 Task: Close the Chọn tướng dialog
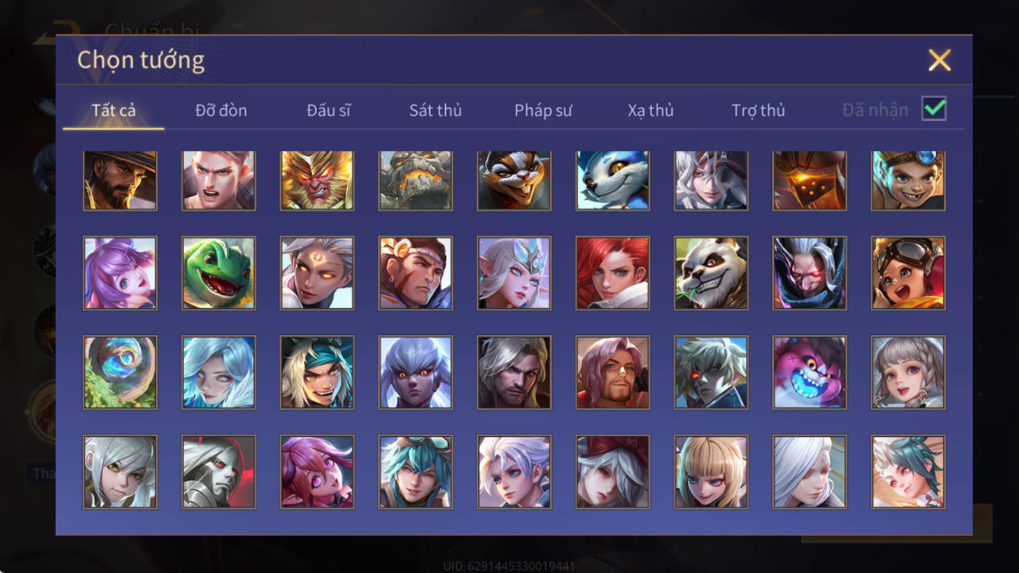(939, 60)
